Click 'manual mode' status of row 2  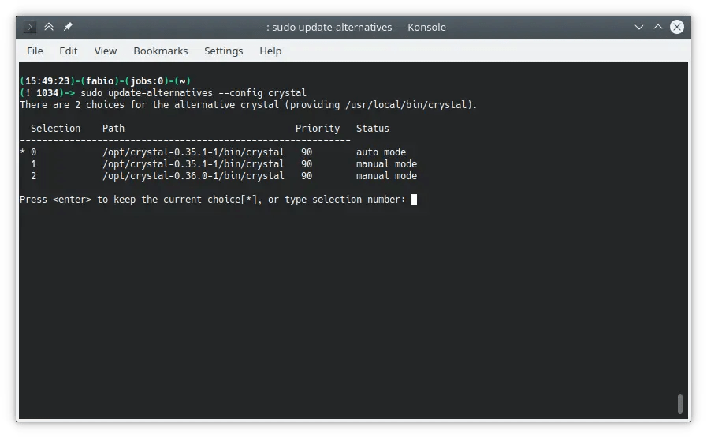386,176
